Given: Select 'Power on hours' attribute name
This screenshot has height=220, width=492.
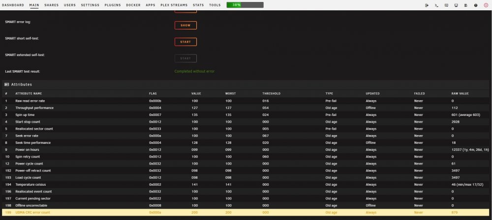Looking at the screenshot, I should [27, 149].
